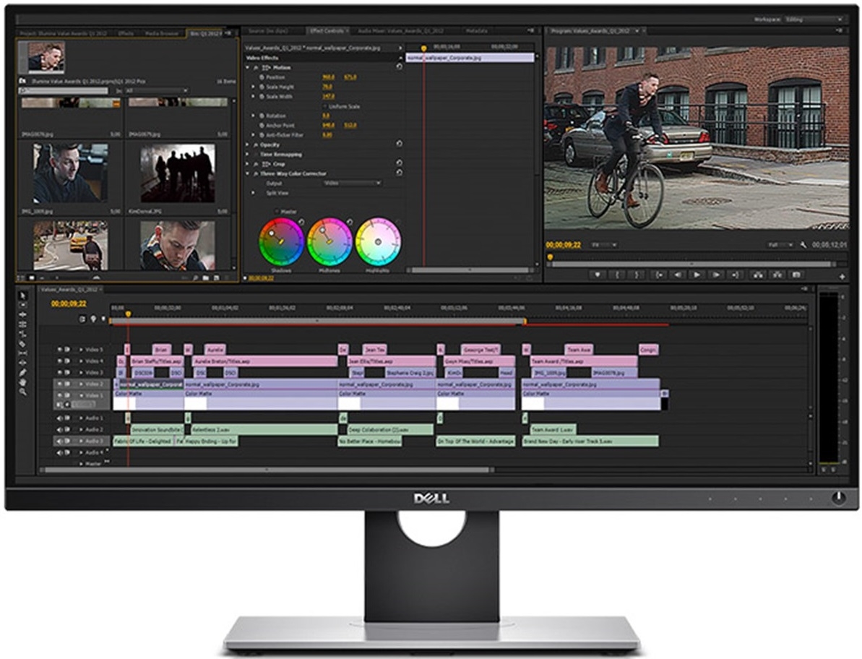Click Go to In point button
Image resolution: width=862 pixels, height=659 pixels.
[x=658, y=275]
